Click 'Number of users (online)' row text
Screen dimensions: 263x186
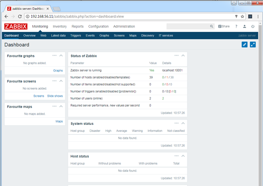tap(86, 98)
